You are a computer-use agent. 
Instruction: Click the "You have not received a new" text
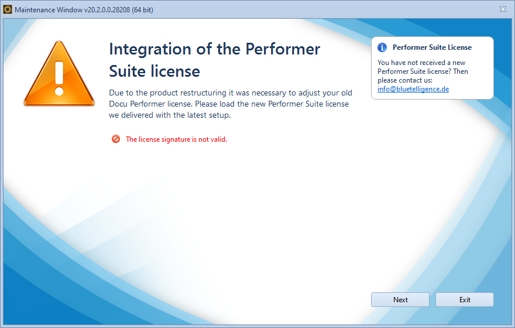421,63
